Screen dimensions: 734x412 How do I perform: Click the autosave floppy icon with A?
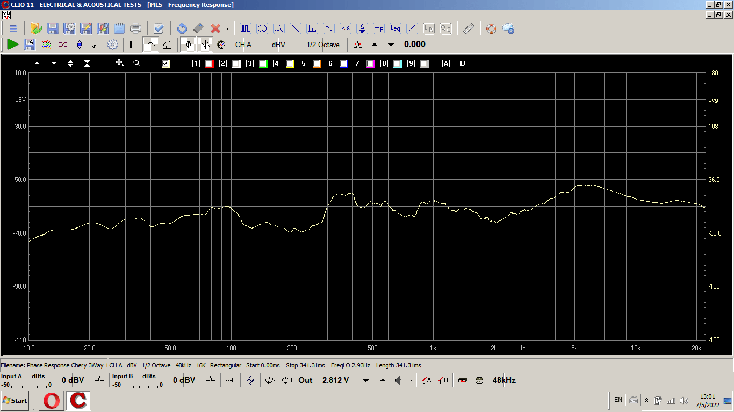30,45
